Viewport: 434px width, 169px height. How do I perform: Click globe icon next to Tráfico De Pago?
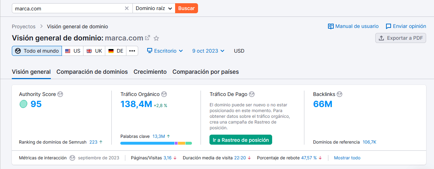[252, 94]
